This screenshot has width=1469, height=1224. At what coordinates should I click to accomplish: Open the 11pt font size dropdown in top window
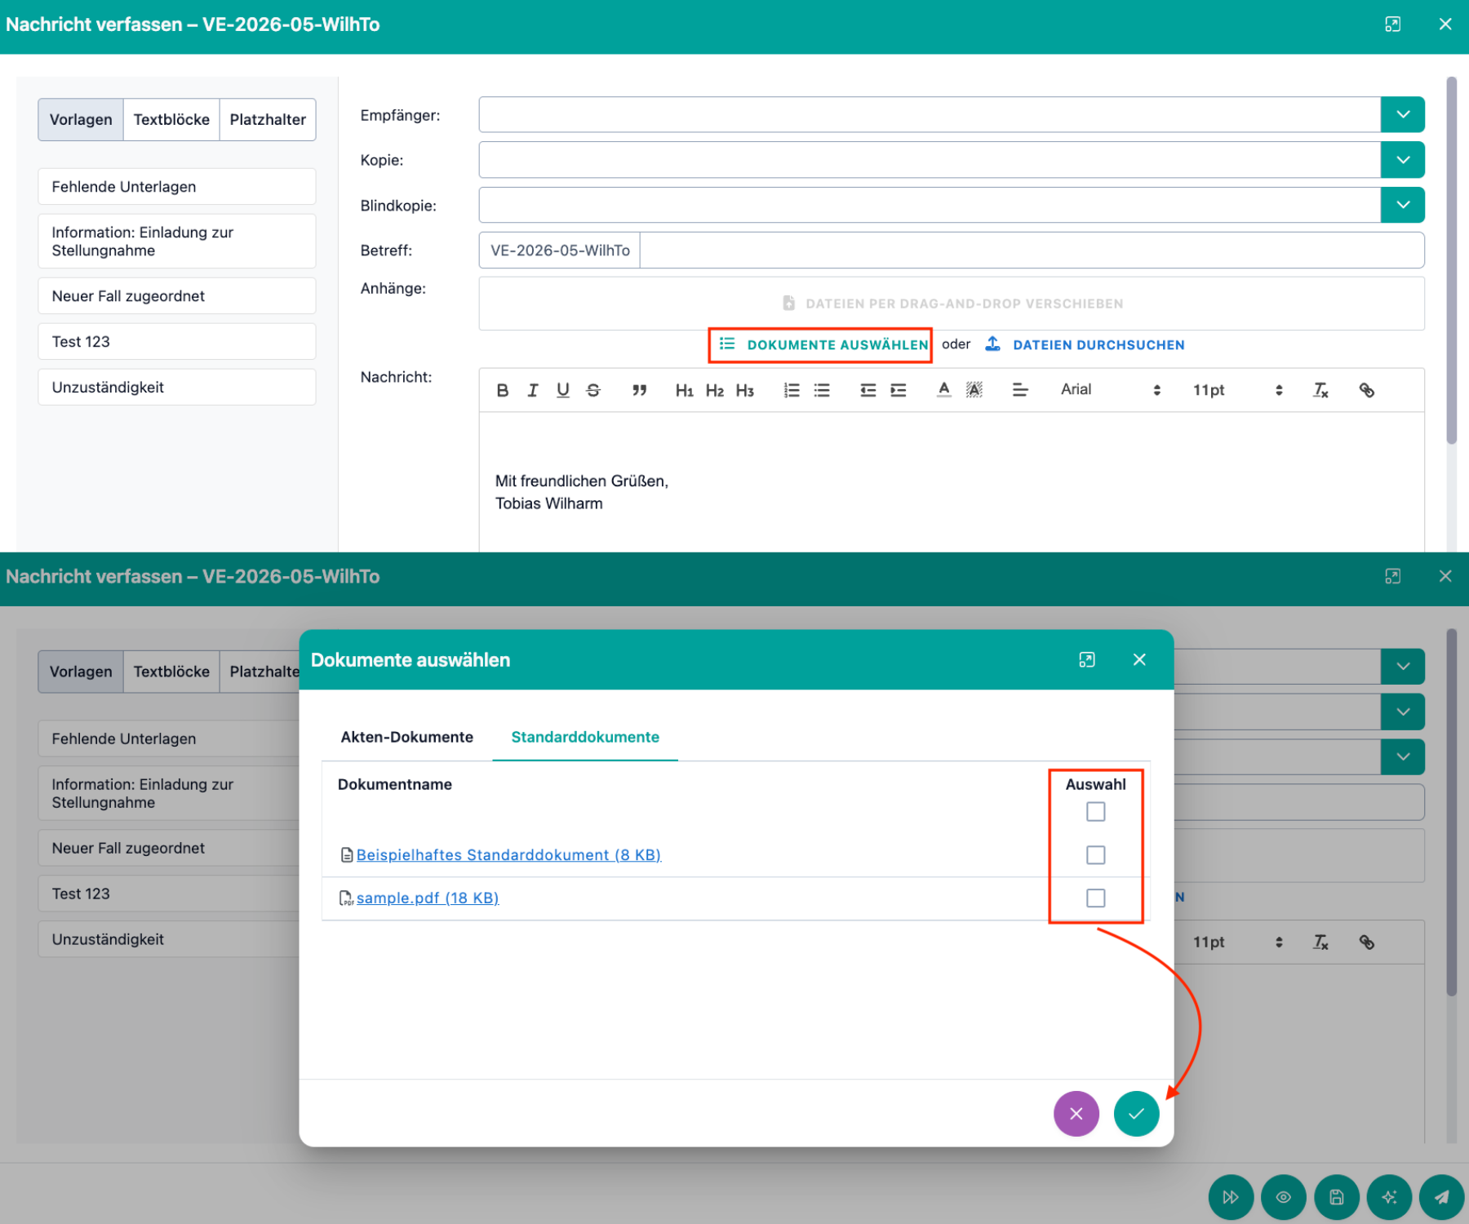(x=1237, y=390)
